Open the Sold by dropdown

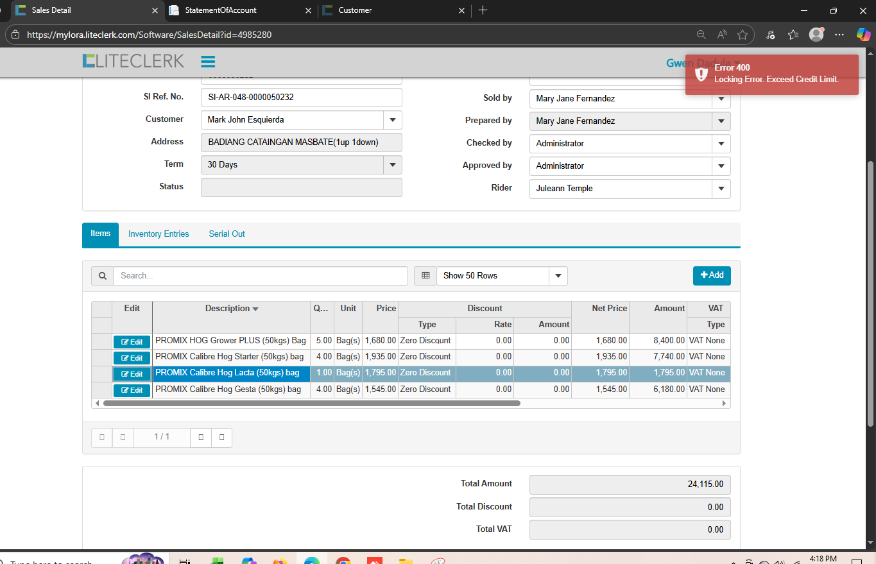(x=721, y=99)
